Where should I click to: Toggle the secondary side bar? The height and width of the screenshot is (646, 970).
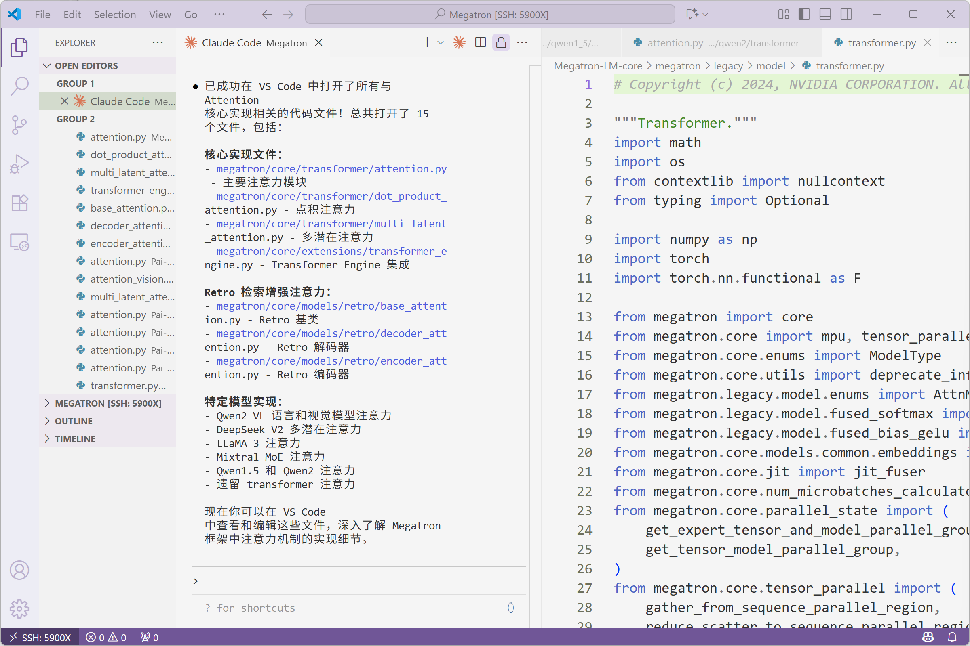pos(846,15)
